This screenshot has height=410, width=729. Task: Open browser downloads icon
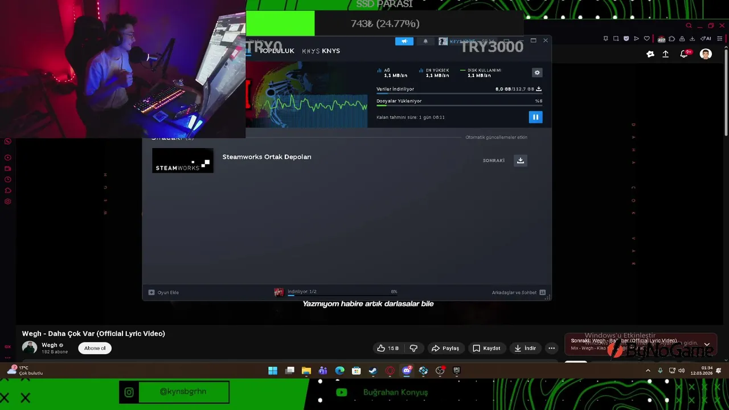pyautogui.click(x=692, y=39)
